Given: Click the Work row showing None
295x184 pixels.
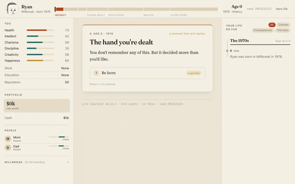Looking at the screenshot, I should (37, 68).
